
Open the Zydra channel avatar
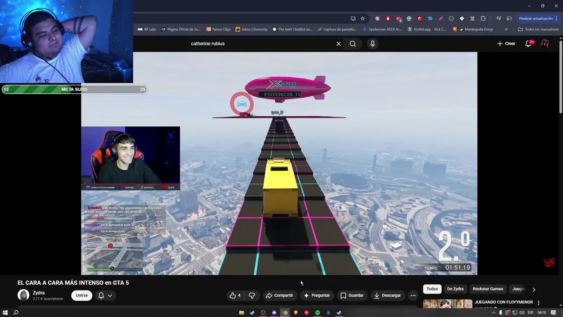coord(23,295)
